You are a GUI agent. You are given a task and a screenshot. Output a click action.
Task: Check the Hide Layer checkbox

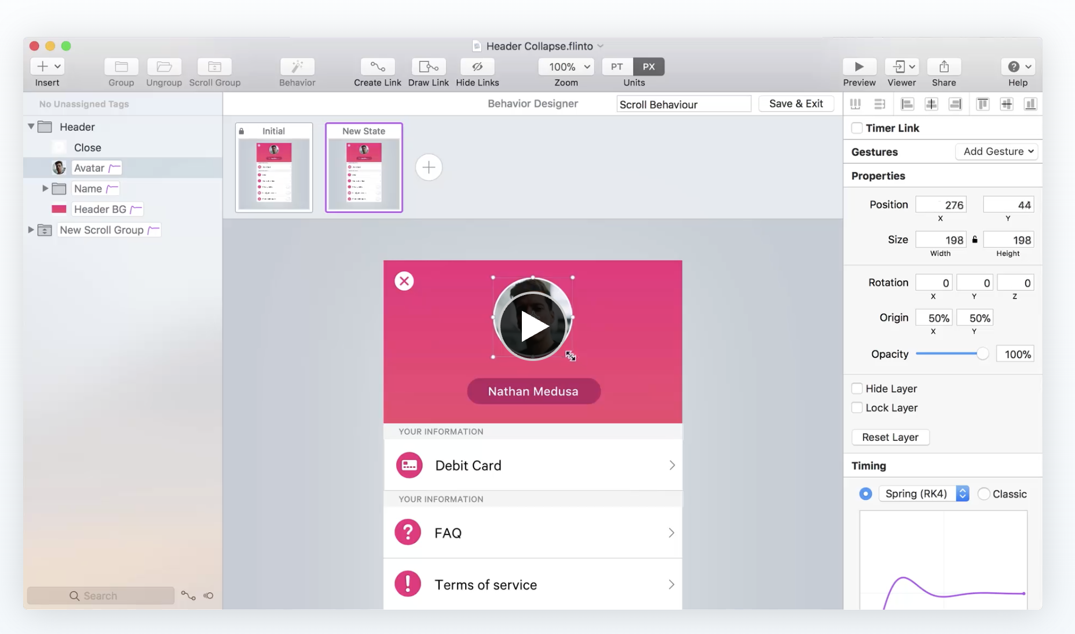coord(857,388)
